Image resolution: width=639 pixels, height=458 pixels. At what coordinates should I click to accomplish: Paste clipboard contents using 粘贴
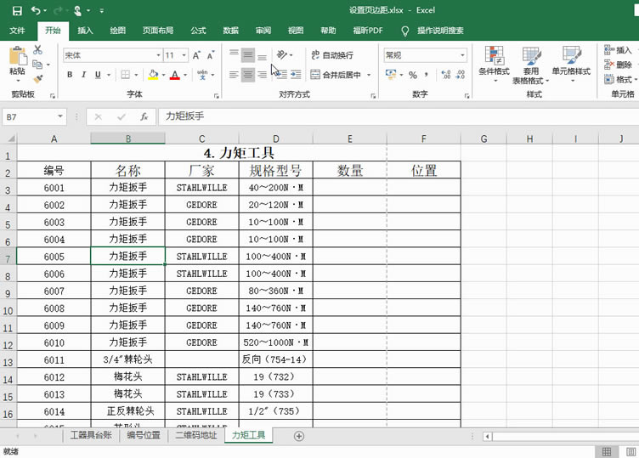point(17,62)
